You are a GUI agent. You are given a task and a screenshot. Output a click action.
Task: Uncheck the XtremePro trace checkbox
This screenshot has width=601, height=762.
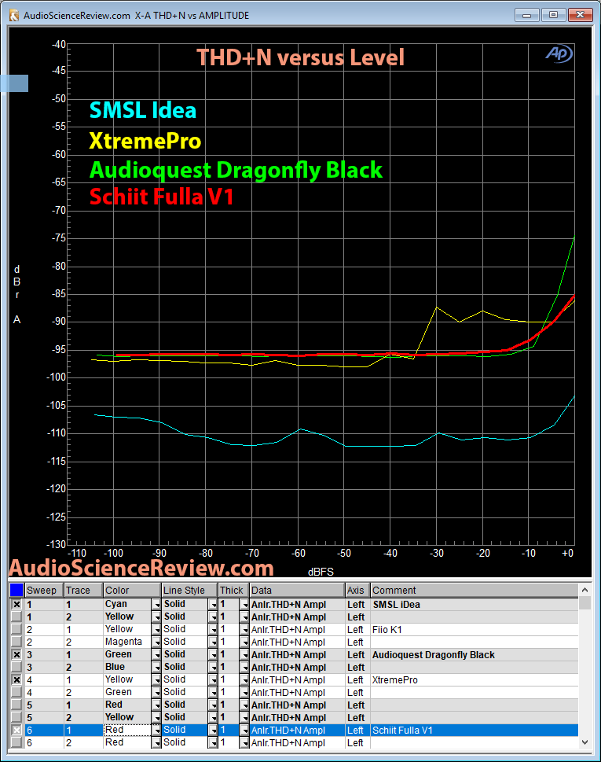tap(16, 680)
